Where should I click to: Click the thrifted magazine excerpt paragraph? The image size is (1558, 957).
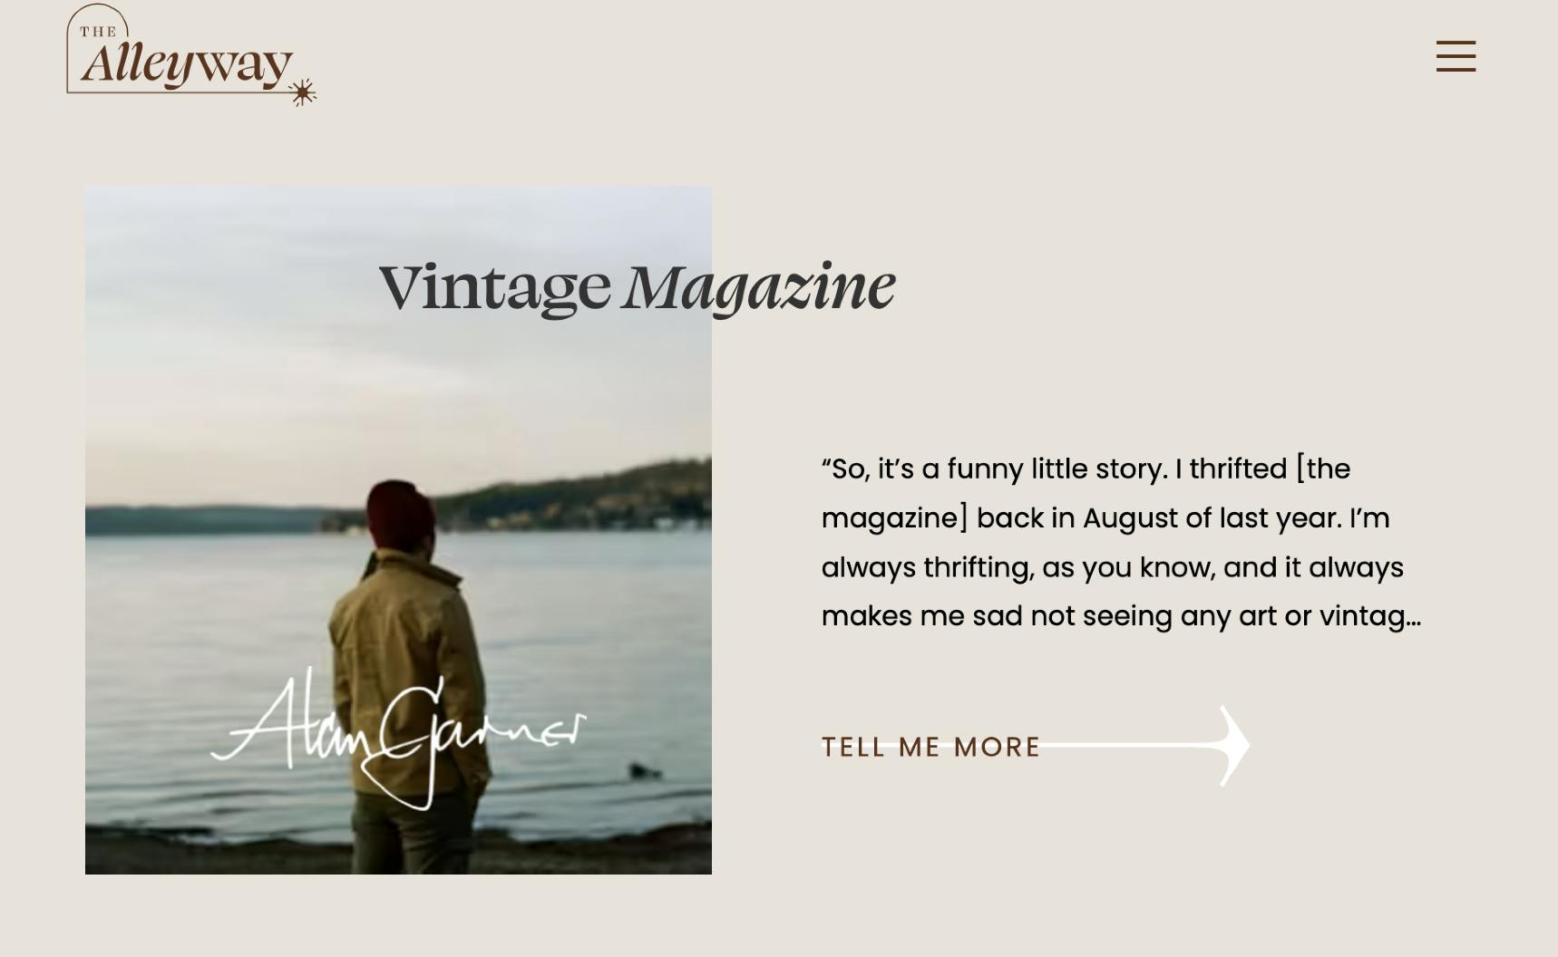[x=1121, y=542]
